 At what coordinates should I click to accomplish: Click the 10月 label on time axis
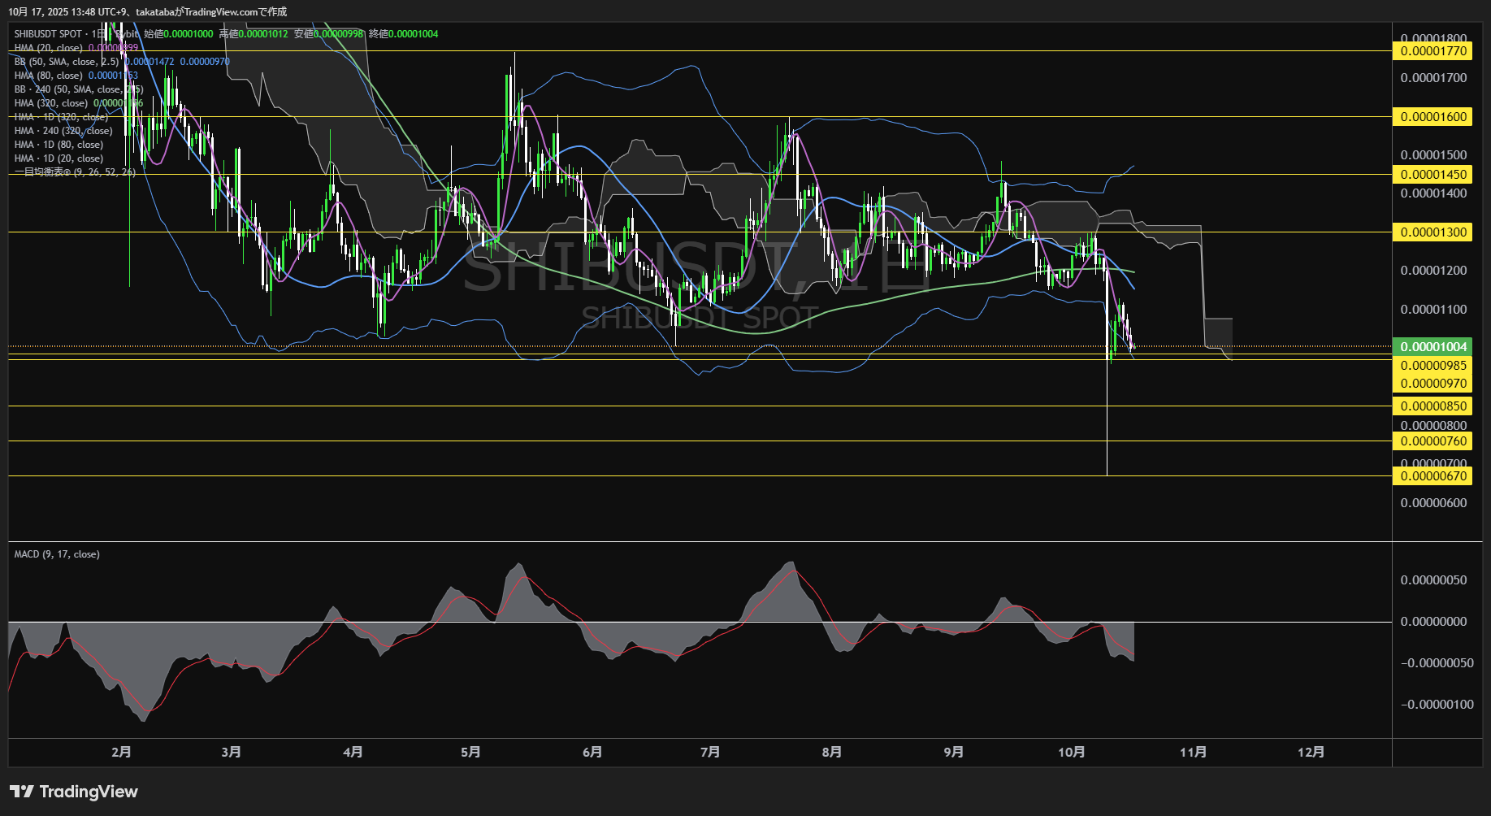click(1071, 752)
